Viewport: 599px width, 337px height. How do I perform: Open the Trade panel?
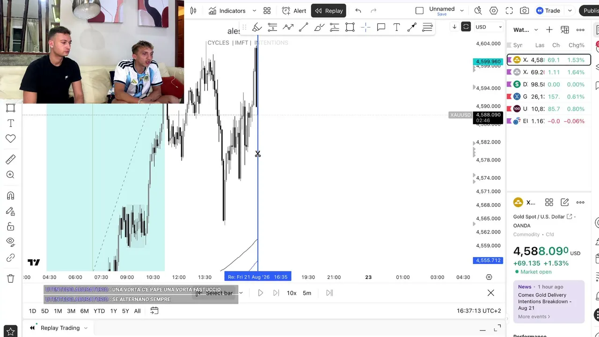tap(548, 11)
